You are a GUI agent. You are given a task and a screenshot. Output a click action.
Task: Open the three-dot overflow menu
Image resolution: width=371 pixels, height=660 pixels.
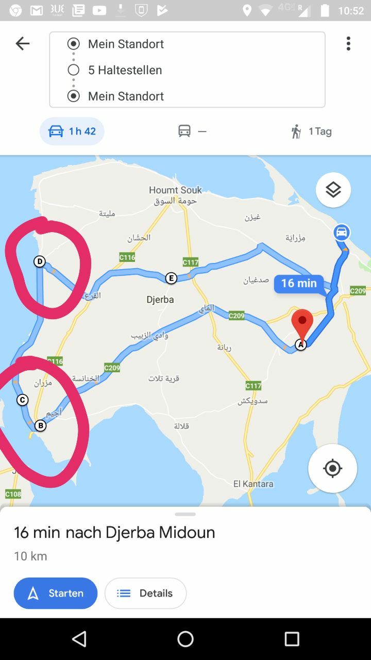point(348,44)
